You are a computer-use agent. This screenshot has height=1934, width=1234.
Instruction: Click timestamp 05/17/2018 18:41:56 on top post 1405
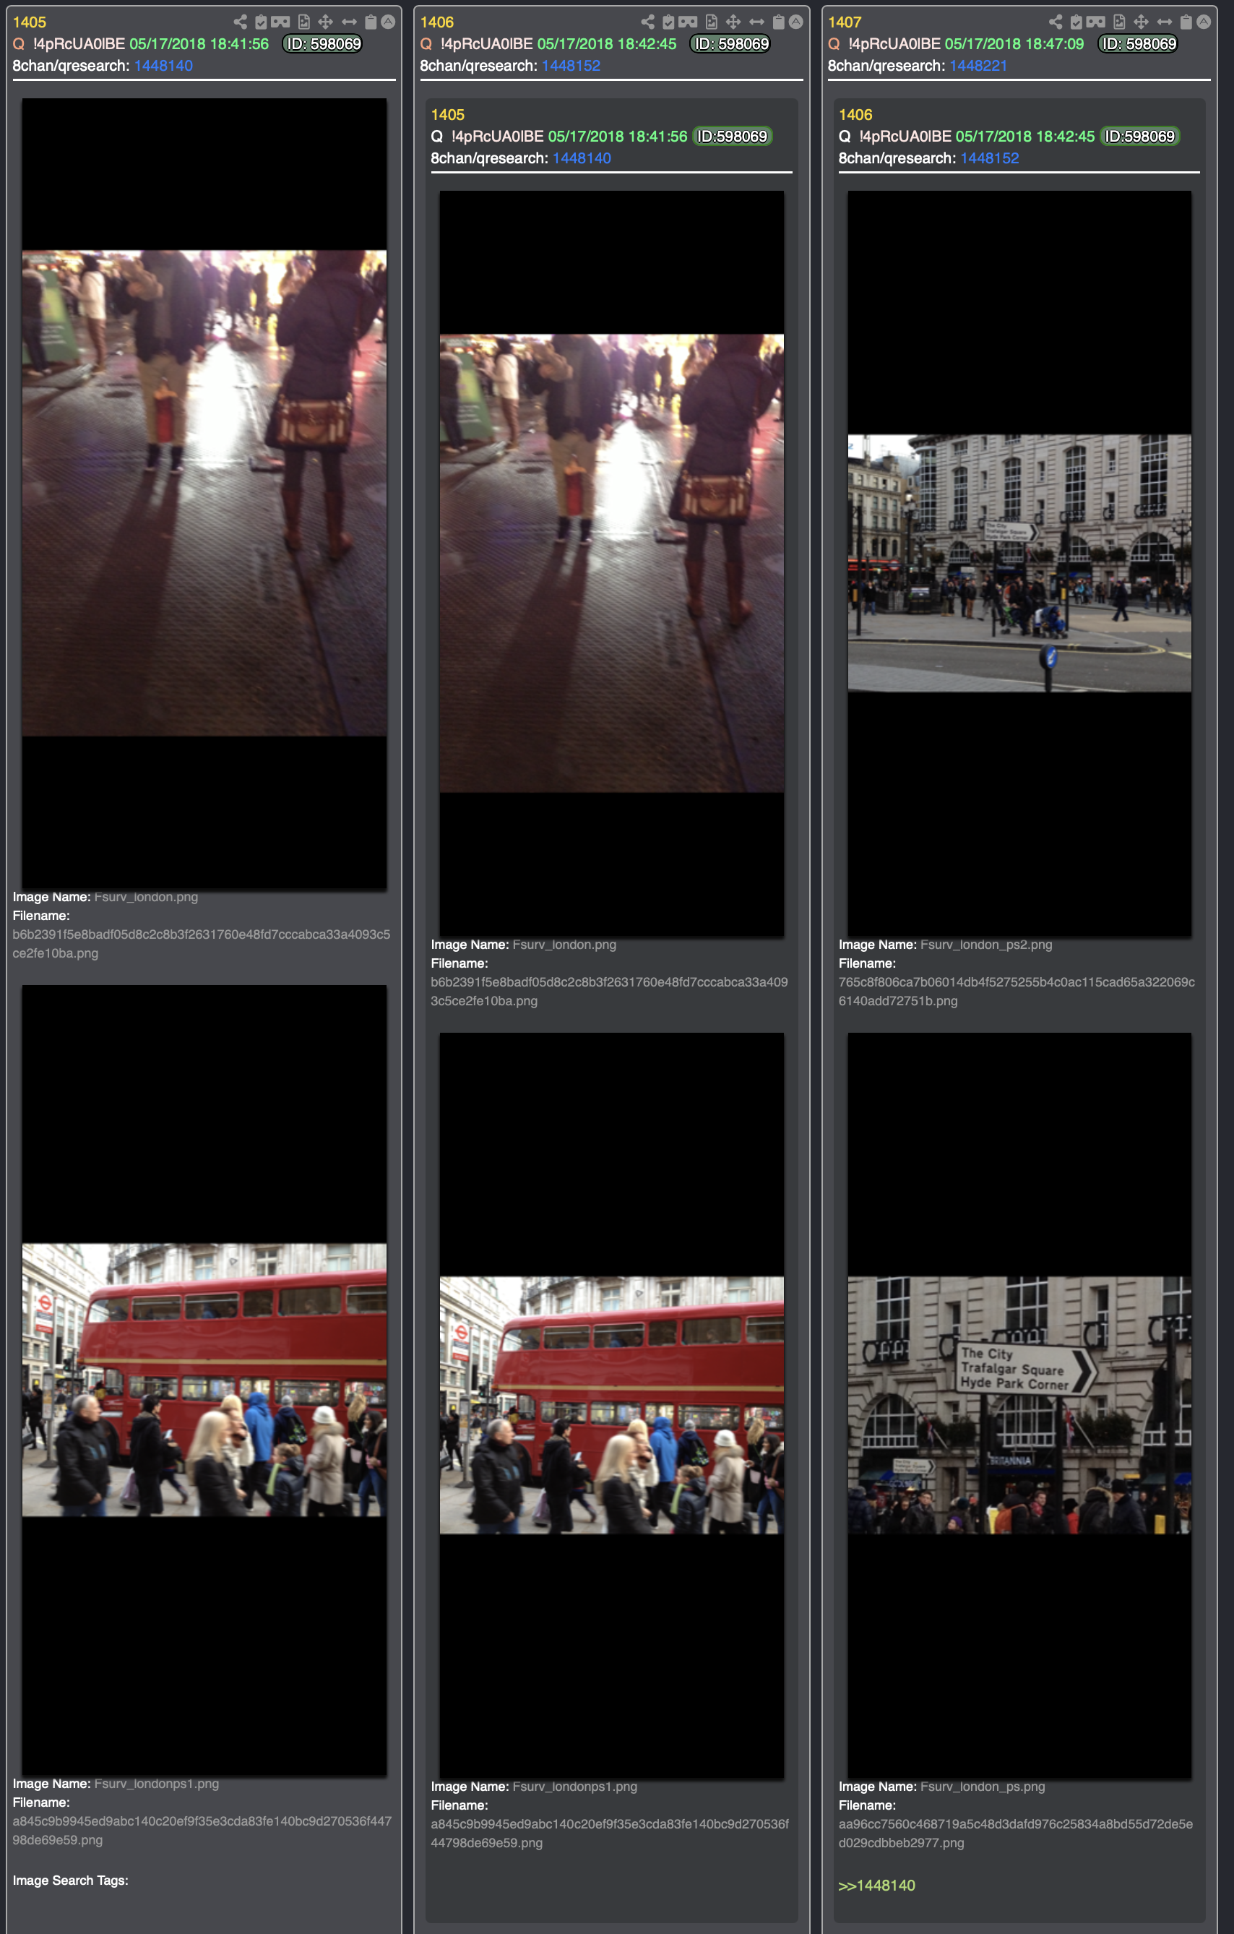(199, 43)
